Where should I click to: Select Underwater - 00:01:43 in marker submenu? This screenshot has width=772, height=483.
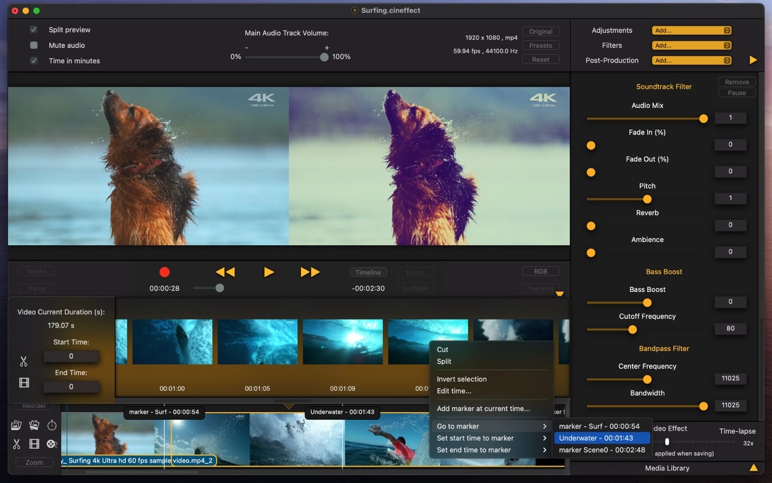pos(602,438)
